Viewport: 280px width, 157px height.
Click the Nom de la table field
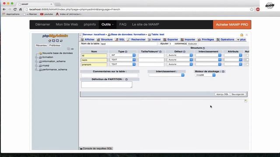click(129, 44)
